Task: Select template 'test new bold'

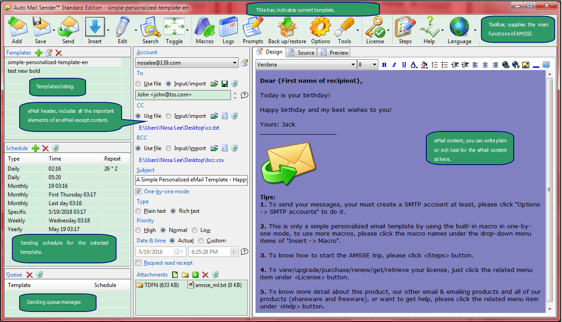Action: [63, 71]
